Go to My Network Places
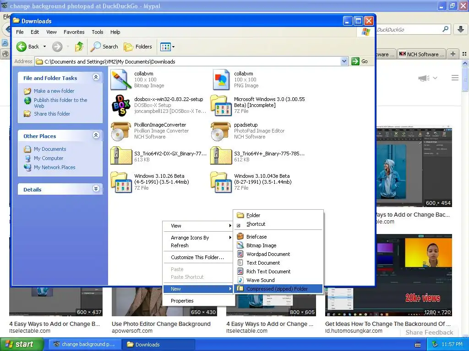 click(x=55, y=167)
